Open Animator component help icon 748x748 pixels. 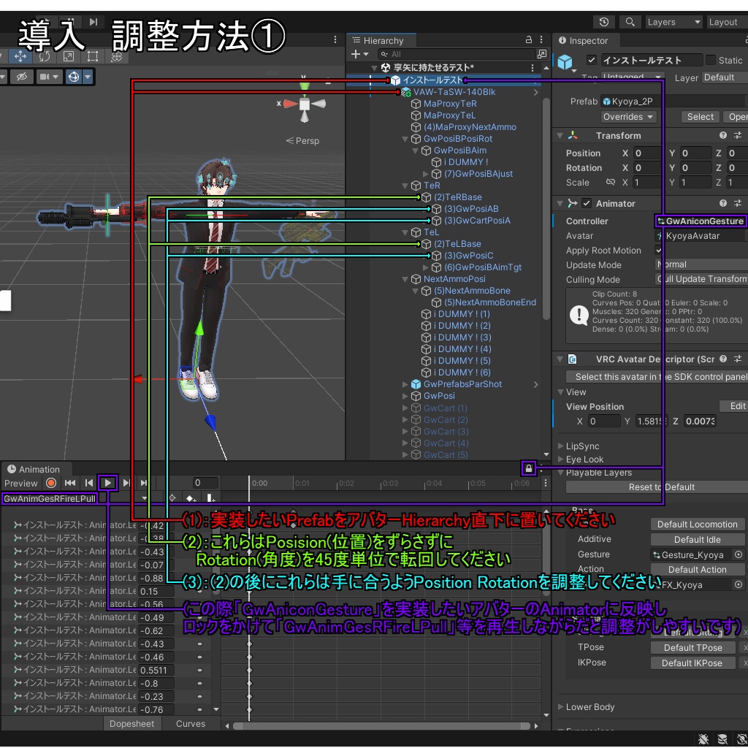point(723,204)
